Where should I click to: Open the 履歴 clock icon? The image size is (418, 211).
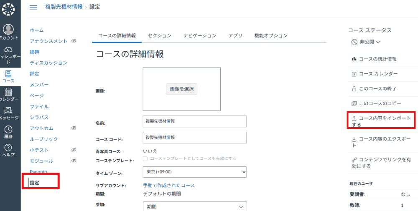click(x=8, y=129)
